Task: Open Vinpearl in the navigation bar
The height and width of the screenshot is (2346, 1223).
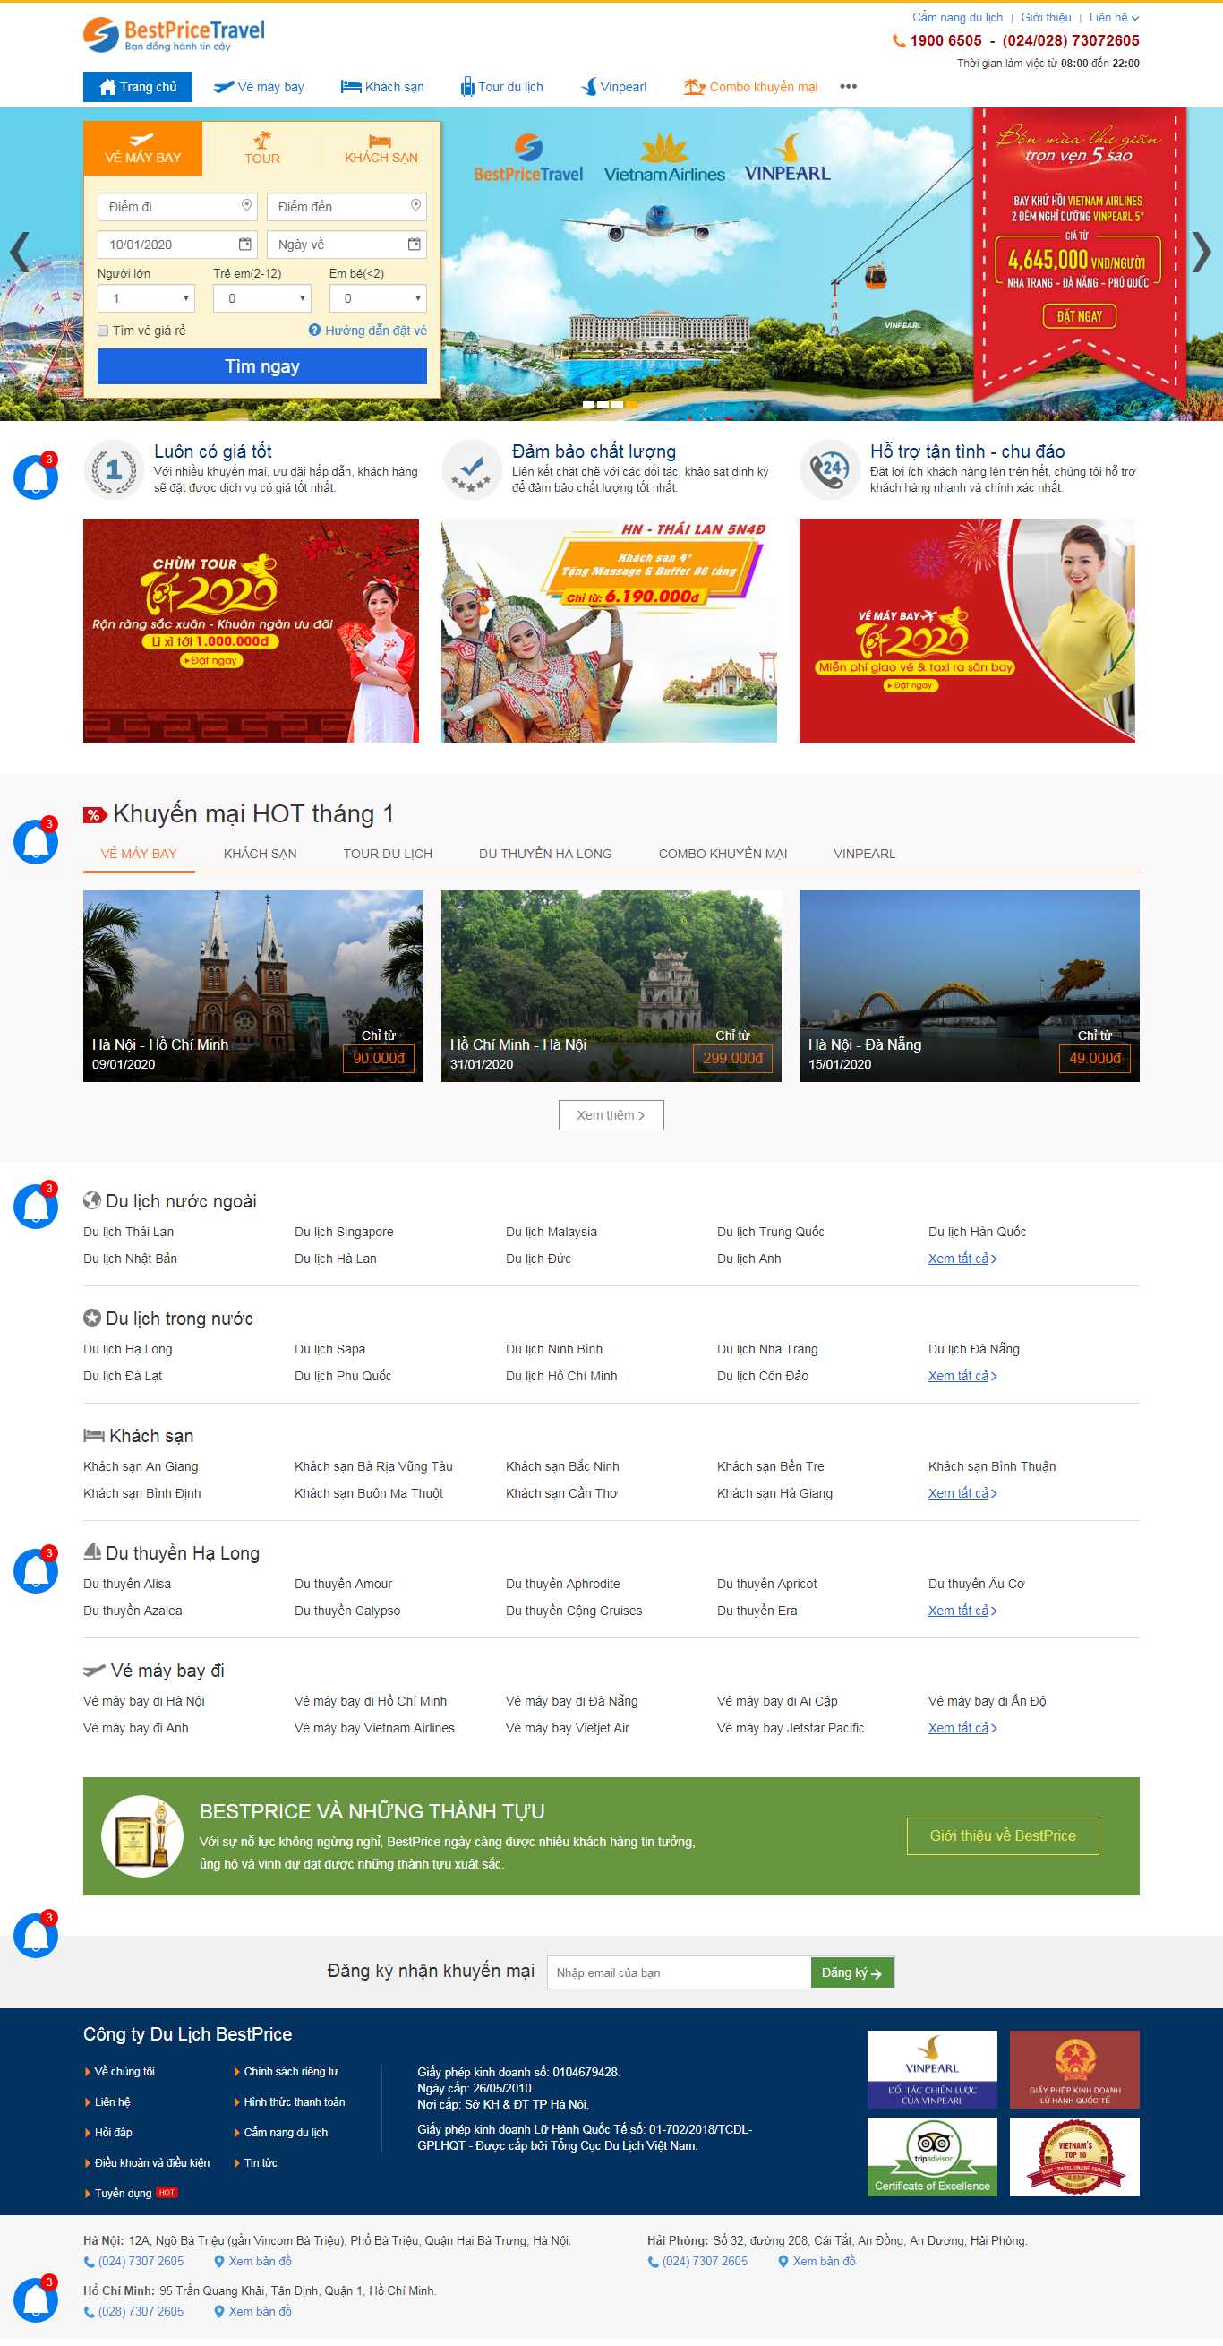Action: click(x=613, y=87)
